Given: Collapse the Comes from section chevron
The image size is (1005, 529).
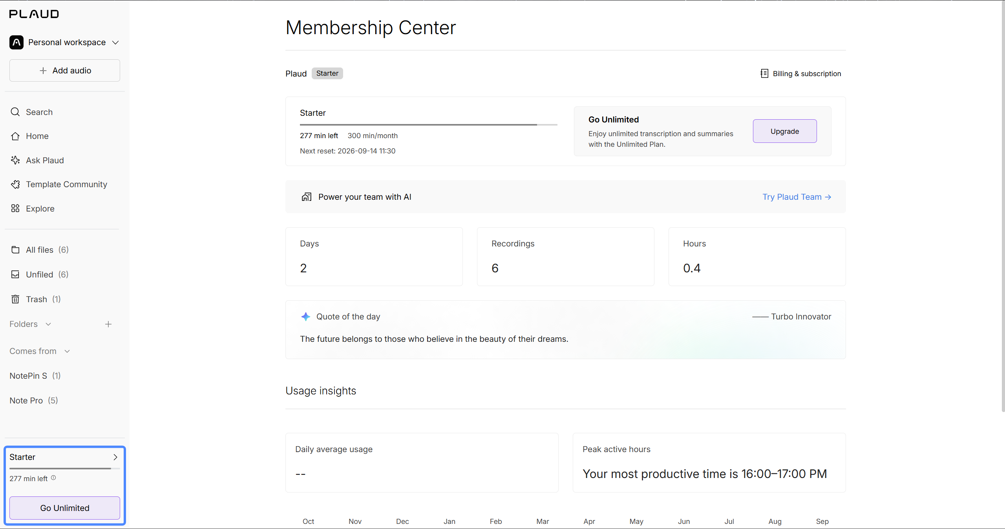Looking at the screenshot, I should pos(67,351).
